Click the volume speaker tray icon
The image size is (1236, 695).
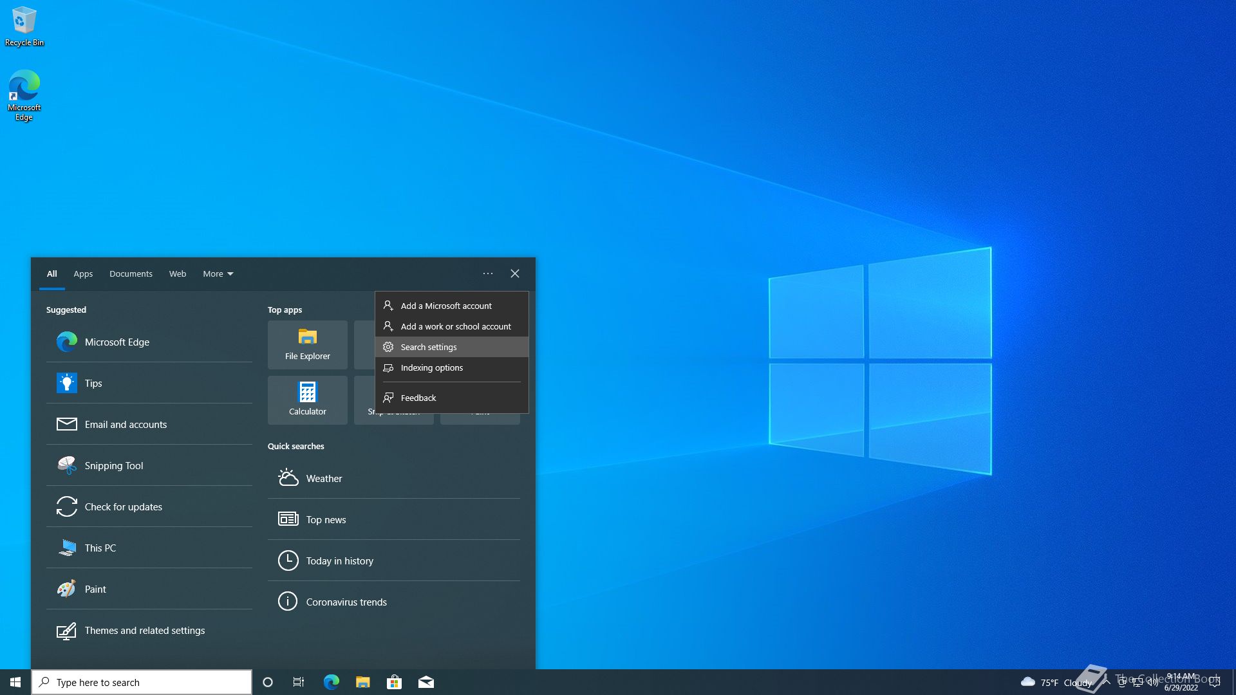coord(1152,682)
